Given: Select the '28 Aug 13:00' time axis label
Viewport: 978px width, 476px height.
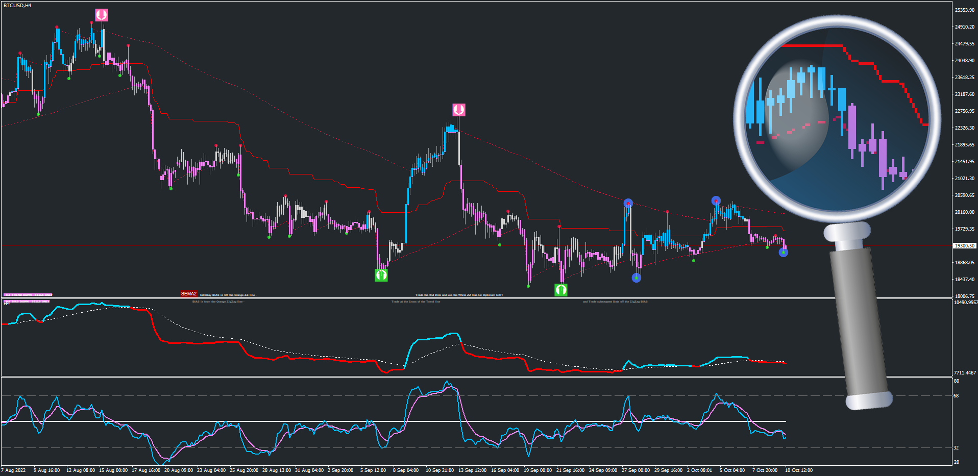Looking at the screenshot, I should click(x=277, y=470).
